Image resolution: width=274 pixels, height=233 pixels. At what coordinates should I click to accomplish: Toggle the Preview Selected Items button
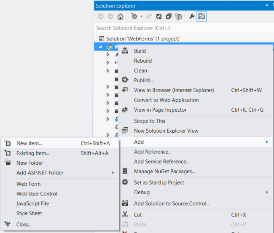tap(201, 16)
